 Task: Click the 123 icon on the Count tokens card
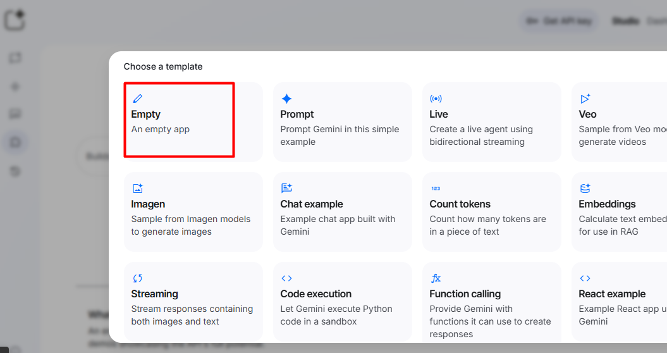click(x=436, y=189)
